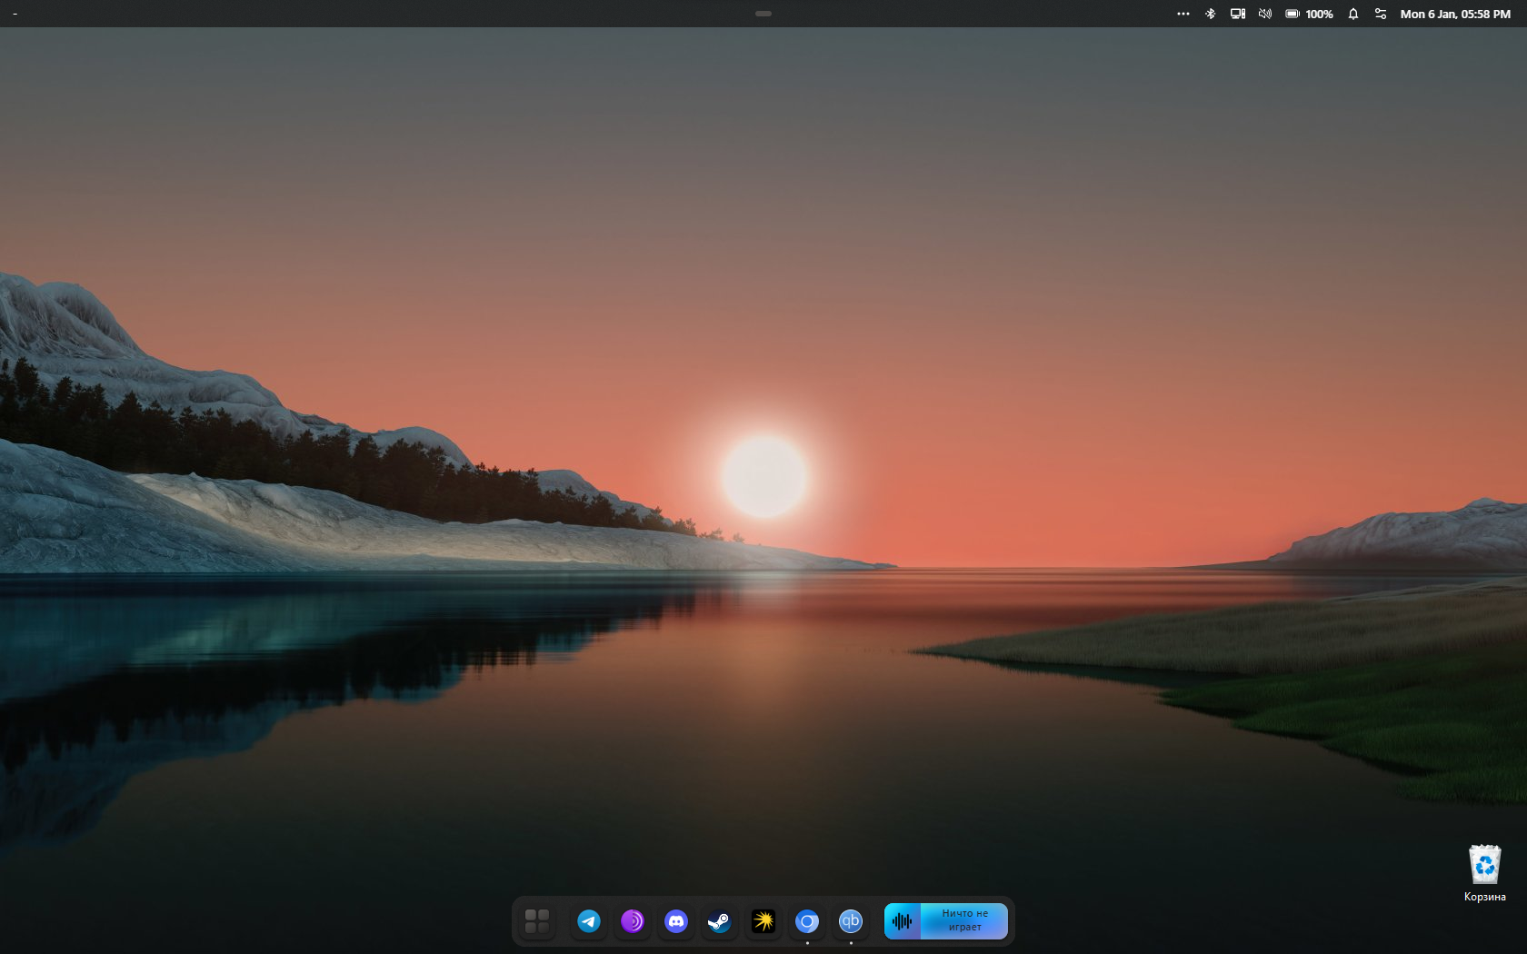The height and width of the screenshot is (954, 1527).
Task: Launch Telegram from the dock
Action: 589,921
